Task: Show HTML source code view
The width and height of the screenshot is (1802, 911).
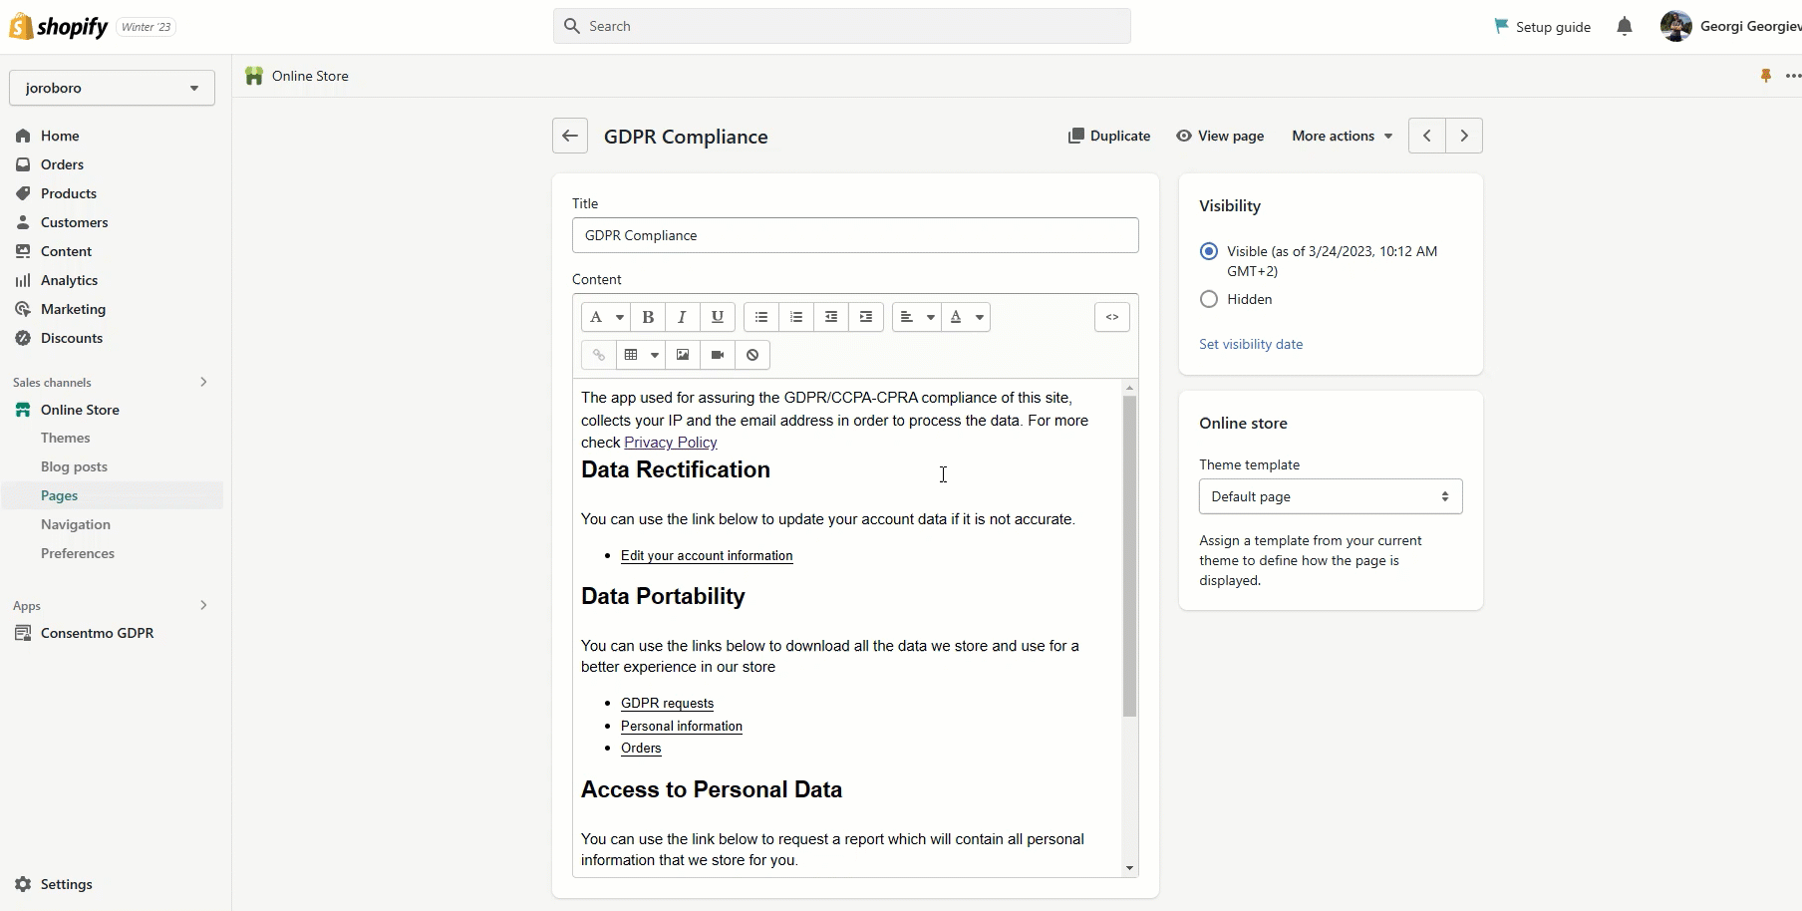Action: [1111, 317]
